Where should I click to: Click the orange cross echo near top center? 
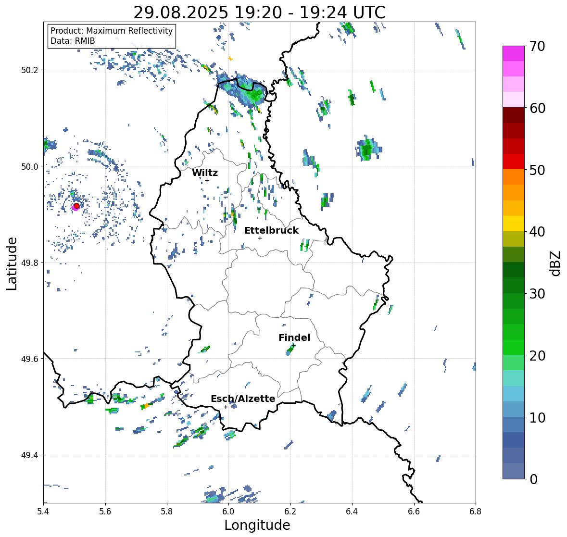tap(230, 58)
